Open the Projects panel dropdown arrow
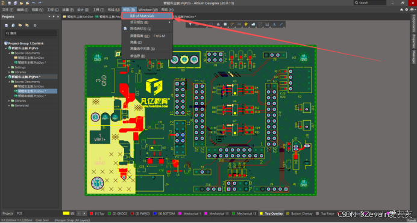The image size is (417, 223). point(49,16)
